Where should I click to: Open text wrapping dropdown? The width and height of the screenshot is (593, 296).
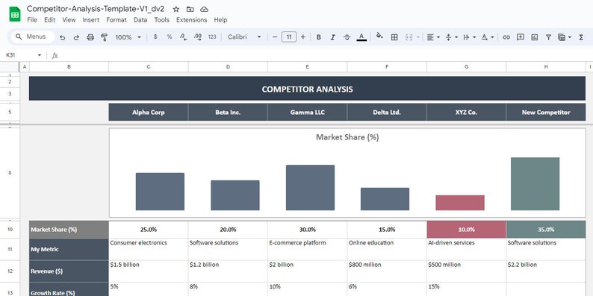469,37
